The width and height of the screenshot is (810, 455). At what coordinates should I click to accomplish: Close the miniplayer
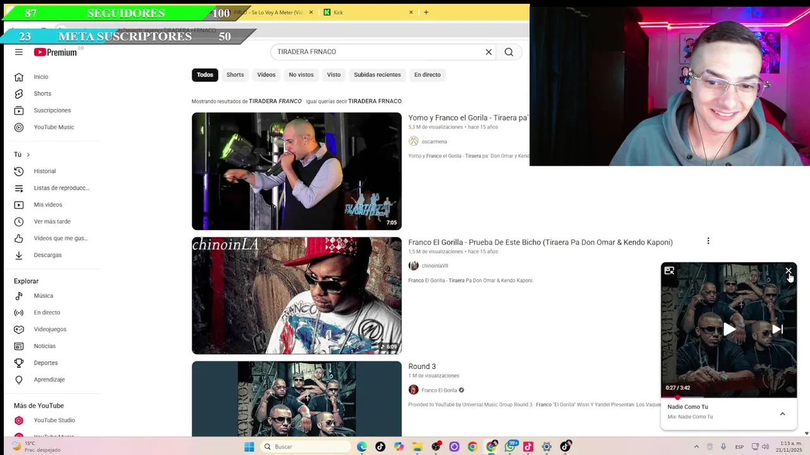coord(788,271)
